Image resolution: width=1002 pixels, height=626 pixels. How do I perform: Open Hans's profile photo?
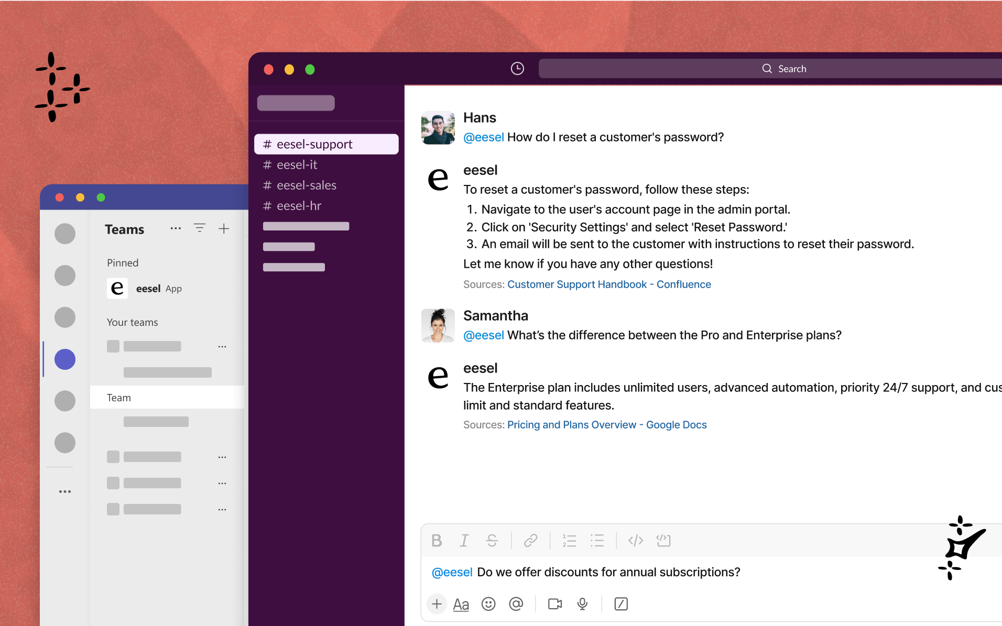438,127
